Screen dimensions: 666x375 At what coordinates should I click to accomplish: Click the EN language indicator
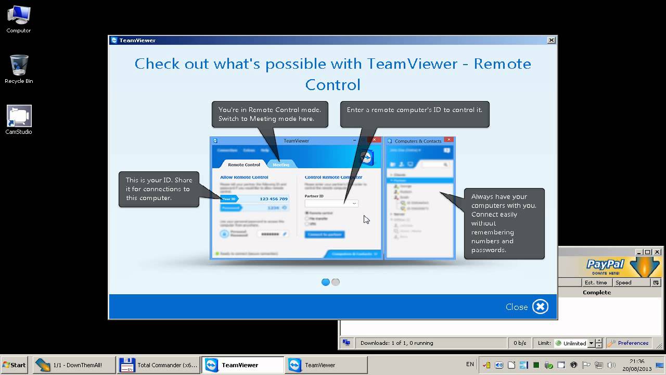pos(470,365)
